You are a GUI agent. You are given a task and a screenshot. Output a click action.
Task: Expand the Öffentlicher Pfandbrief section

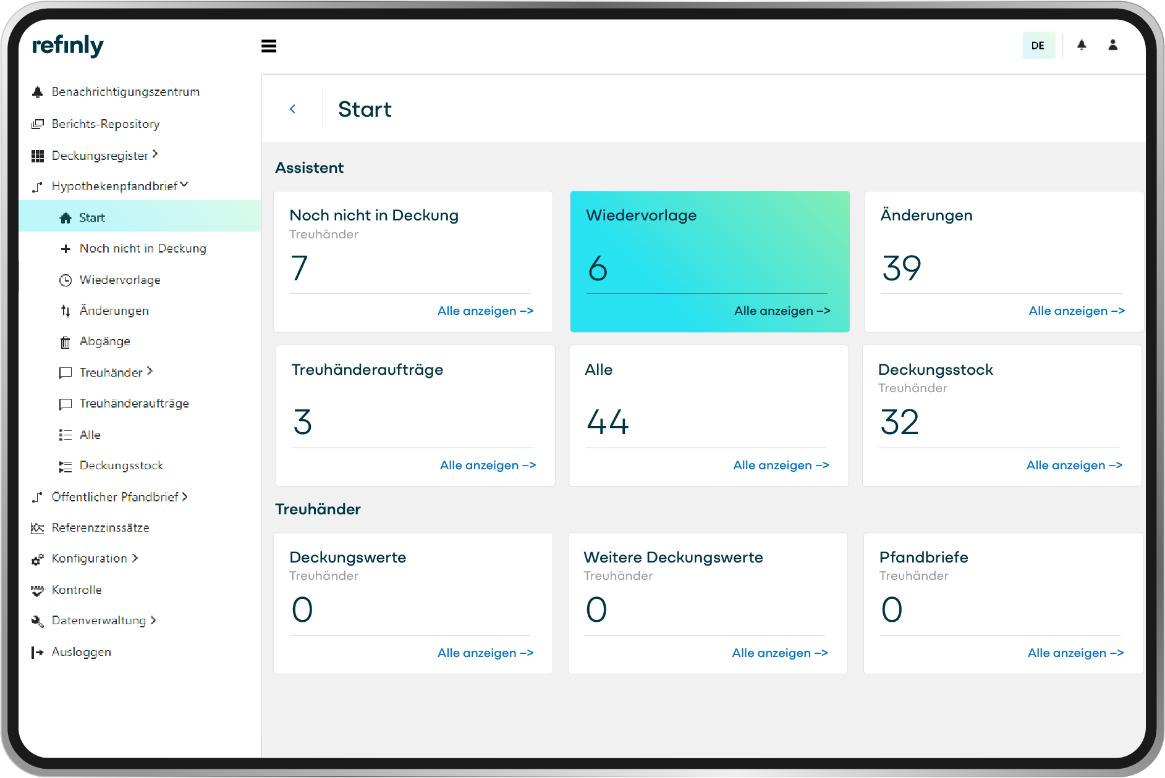(184, 496)
